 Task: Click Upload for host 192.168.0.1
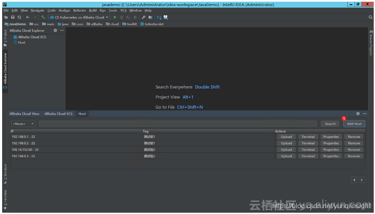(x=286, y=137)
